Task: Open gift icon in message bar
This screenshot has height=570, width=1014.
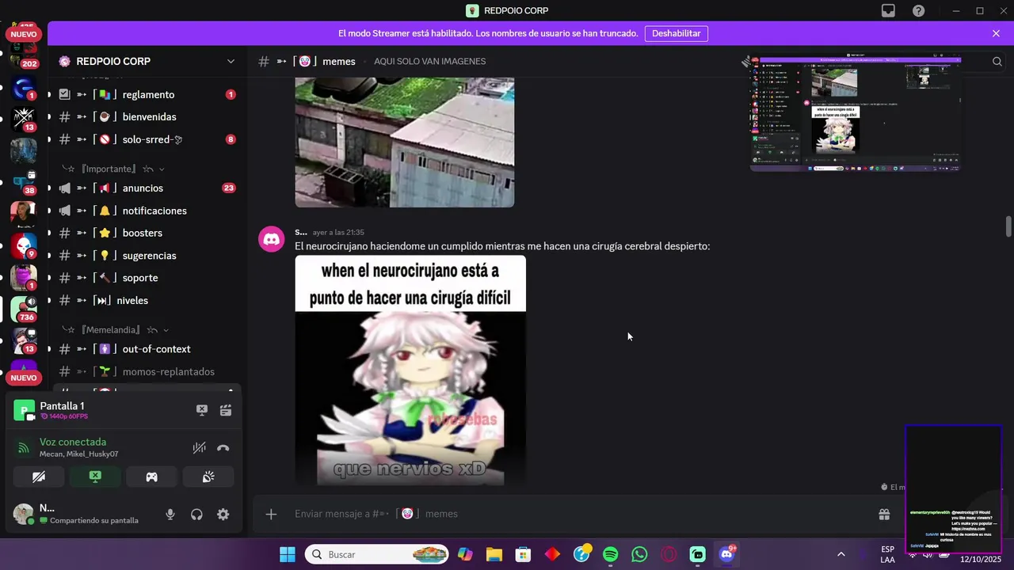Action: pos(884,514)
